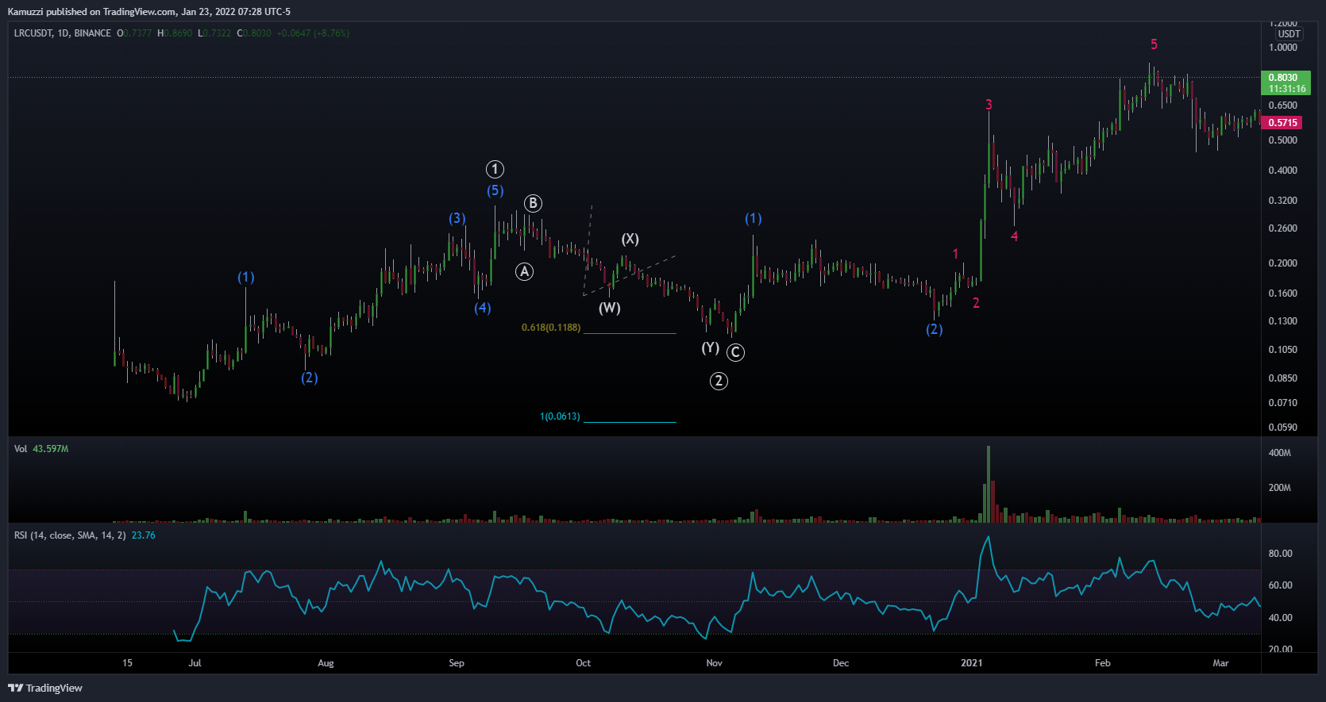This screenshot has width=1326, height=702.
Task: Select the red 0.5715 price tag
Action: (x=1282, y=123)
